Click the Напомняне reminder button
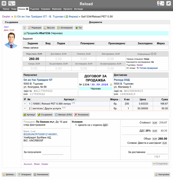Screen dimensions: 173x179 41,175
